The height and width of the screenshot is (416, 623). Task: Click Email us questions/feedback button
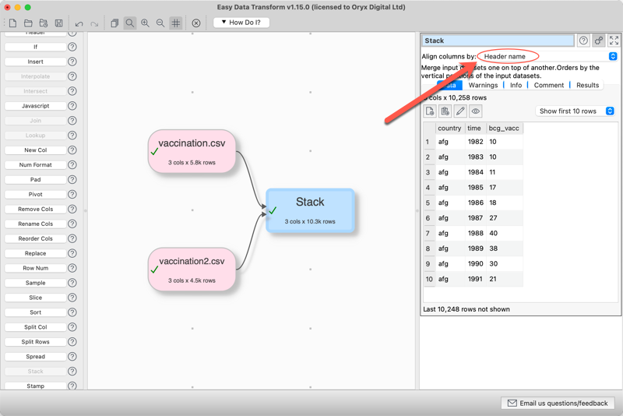(558, 403)
